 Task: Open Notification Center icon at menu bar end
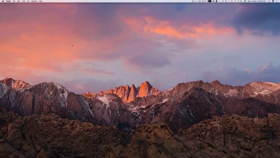[x=277, y=1]
